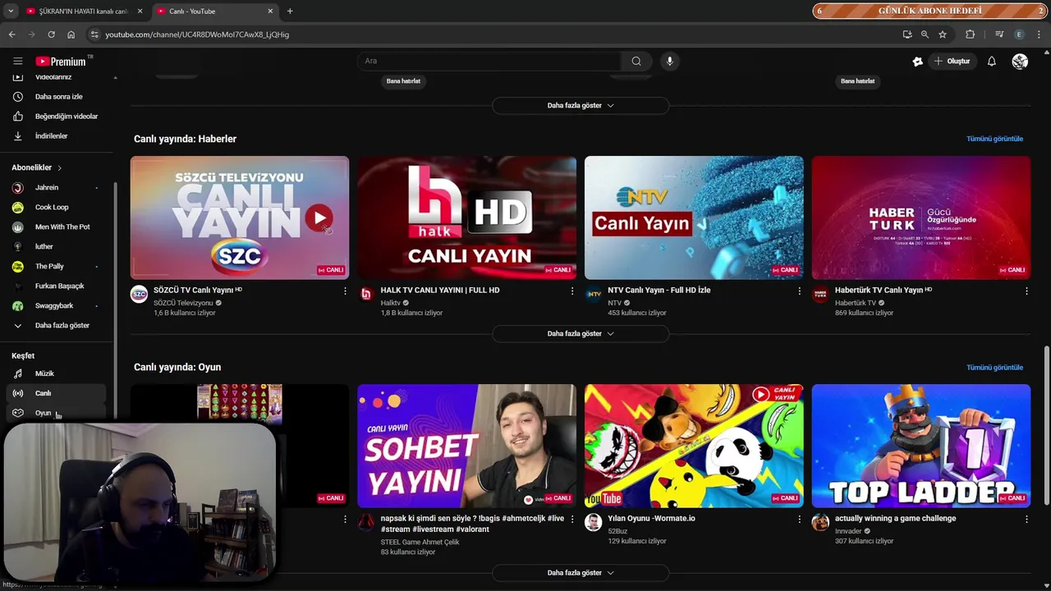
Task: Go to the browser home page
Action: (71, 34)
